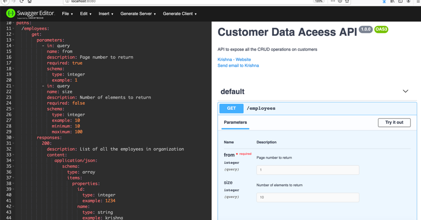Click the Send email to Krishna link
421x220 pixels.
(x=238, y=66)
